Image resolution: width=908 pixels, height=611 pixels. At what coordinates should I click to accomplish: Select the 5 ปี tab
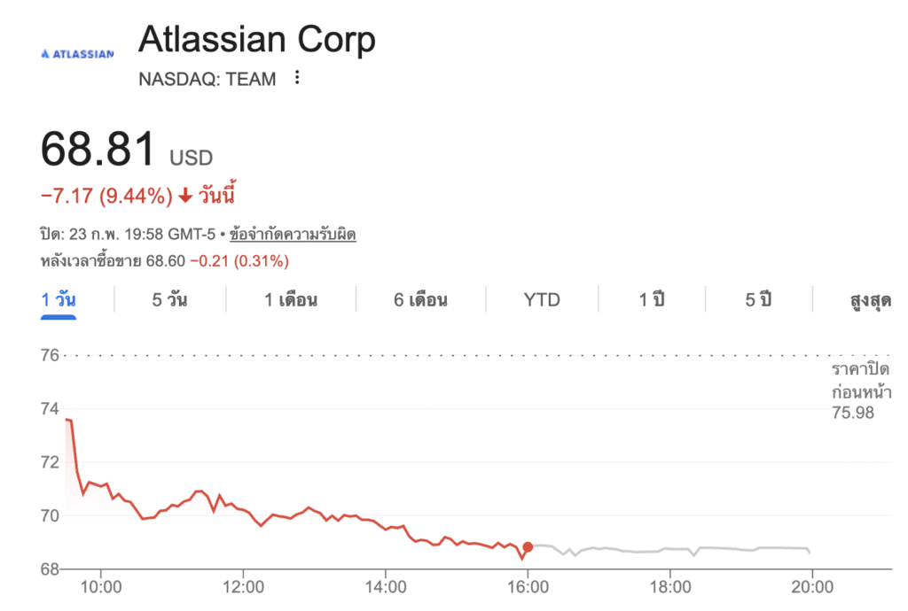(x=758, y=299)
